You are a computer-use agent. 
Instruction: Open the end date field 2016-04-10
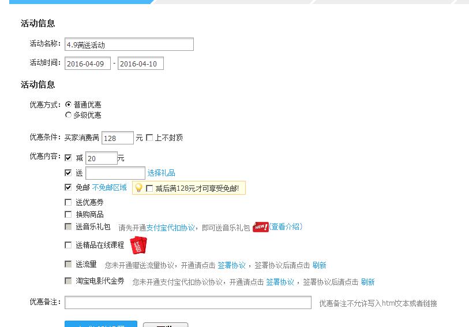(x=141, y=64)
